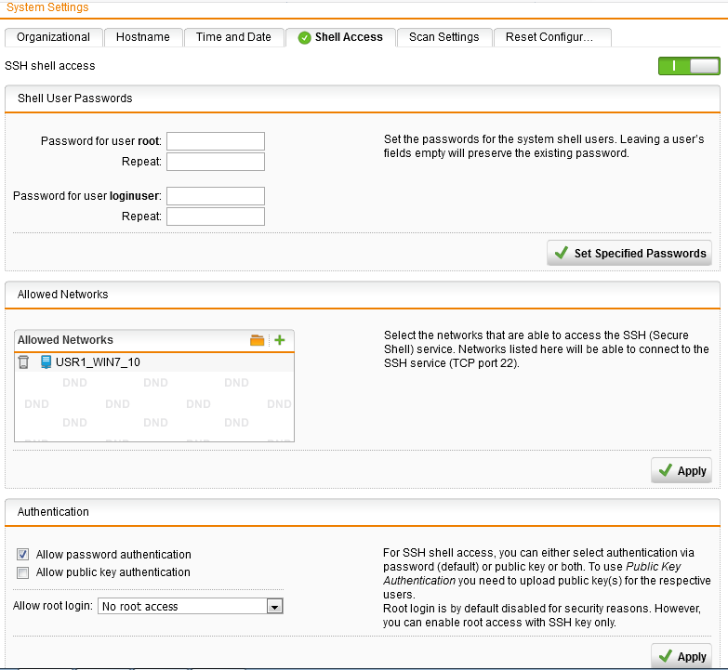The image size is (728, 670).
Task: Open the Reset Configuration tab
Action: click(x=549, y=37)
